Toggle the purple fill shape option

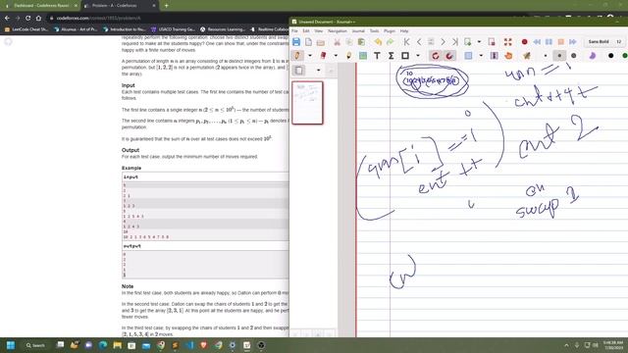pos(593,56)
